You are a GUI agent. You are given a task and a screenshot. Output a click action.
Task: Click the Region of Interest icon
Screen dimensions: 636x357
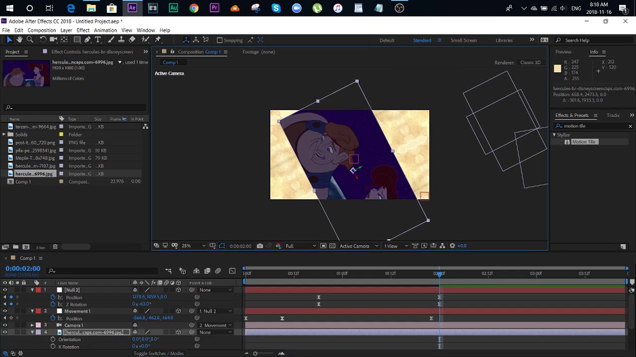click(323, 246)
